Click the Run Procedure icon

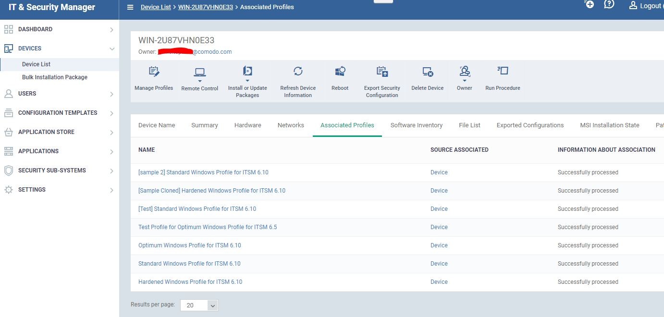click(x=503, y=71)
